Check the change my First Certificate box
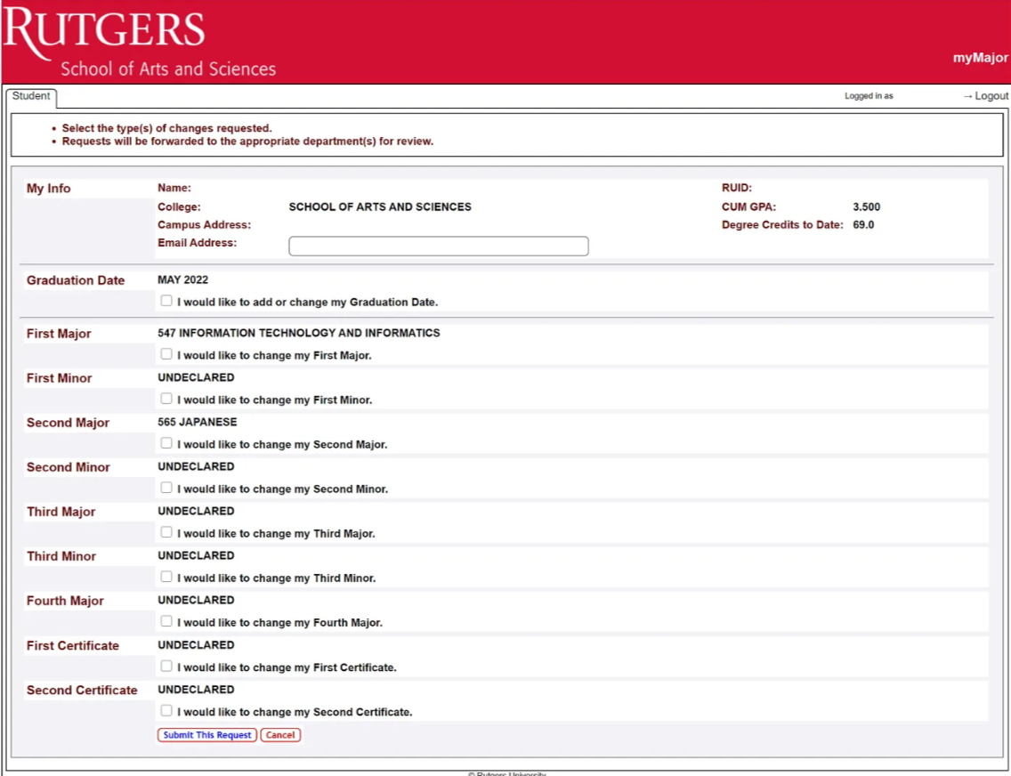The image size is (1011, 776). pyautogui.click(x=166, y=667)
